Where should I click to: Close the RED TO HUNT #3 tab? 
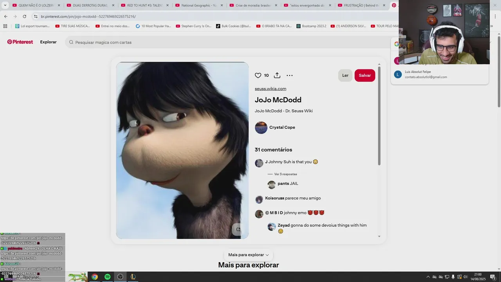pyautogui.click(x=167, y=5)
